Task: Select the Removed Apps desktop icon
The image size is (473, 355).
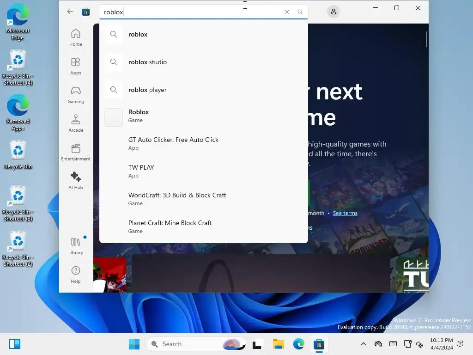Action: coord(18,113)
